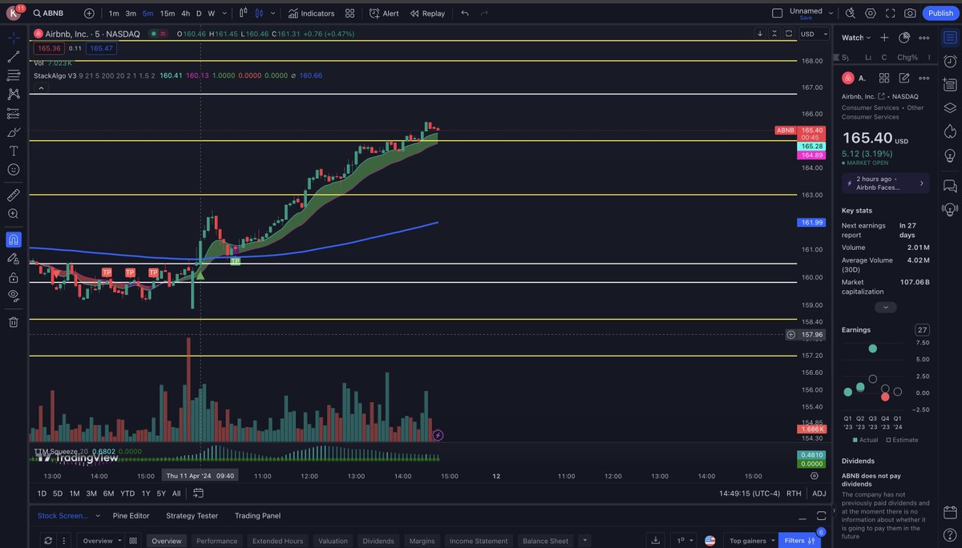Remove drawings with the trash icon
The width and height of the screenshot is (962, 548).
pos(14,322)
